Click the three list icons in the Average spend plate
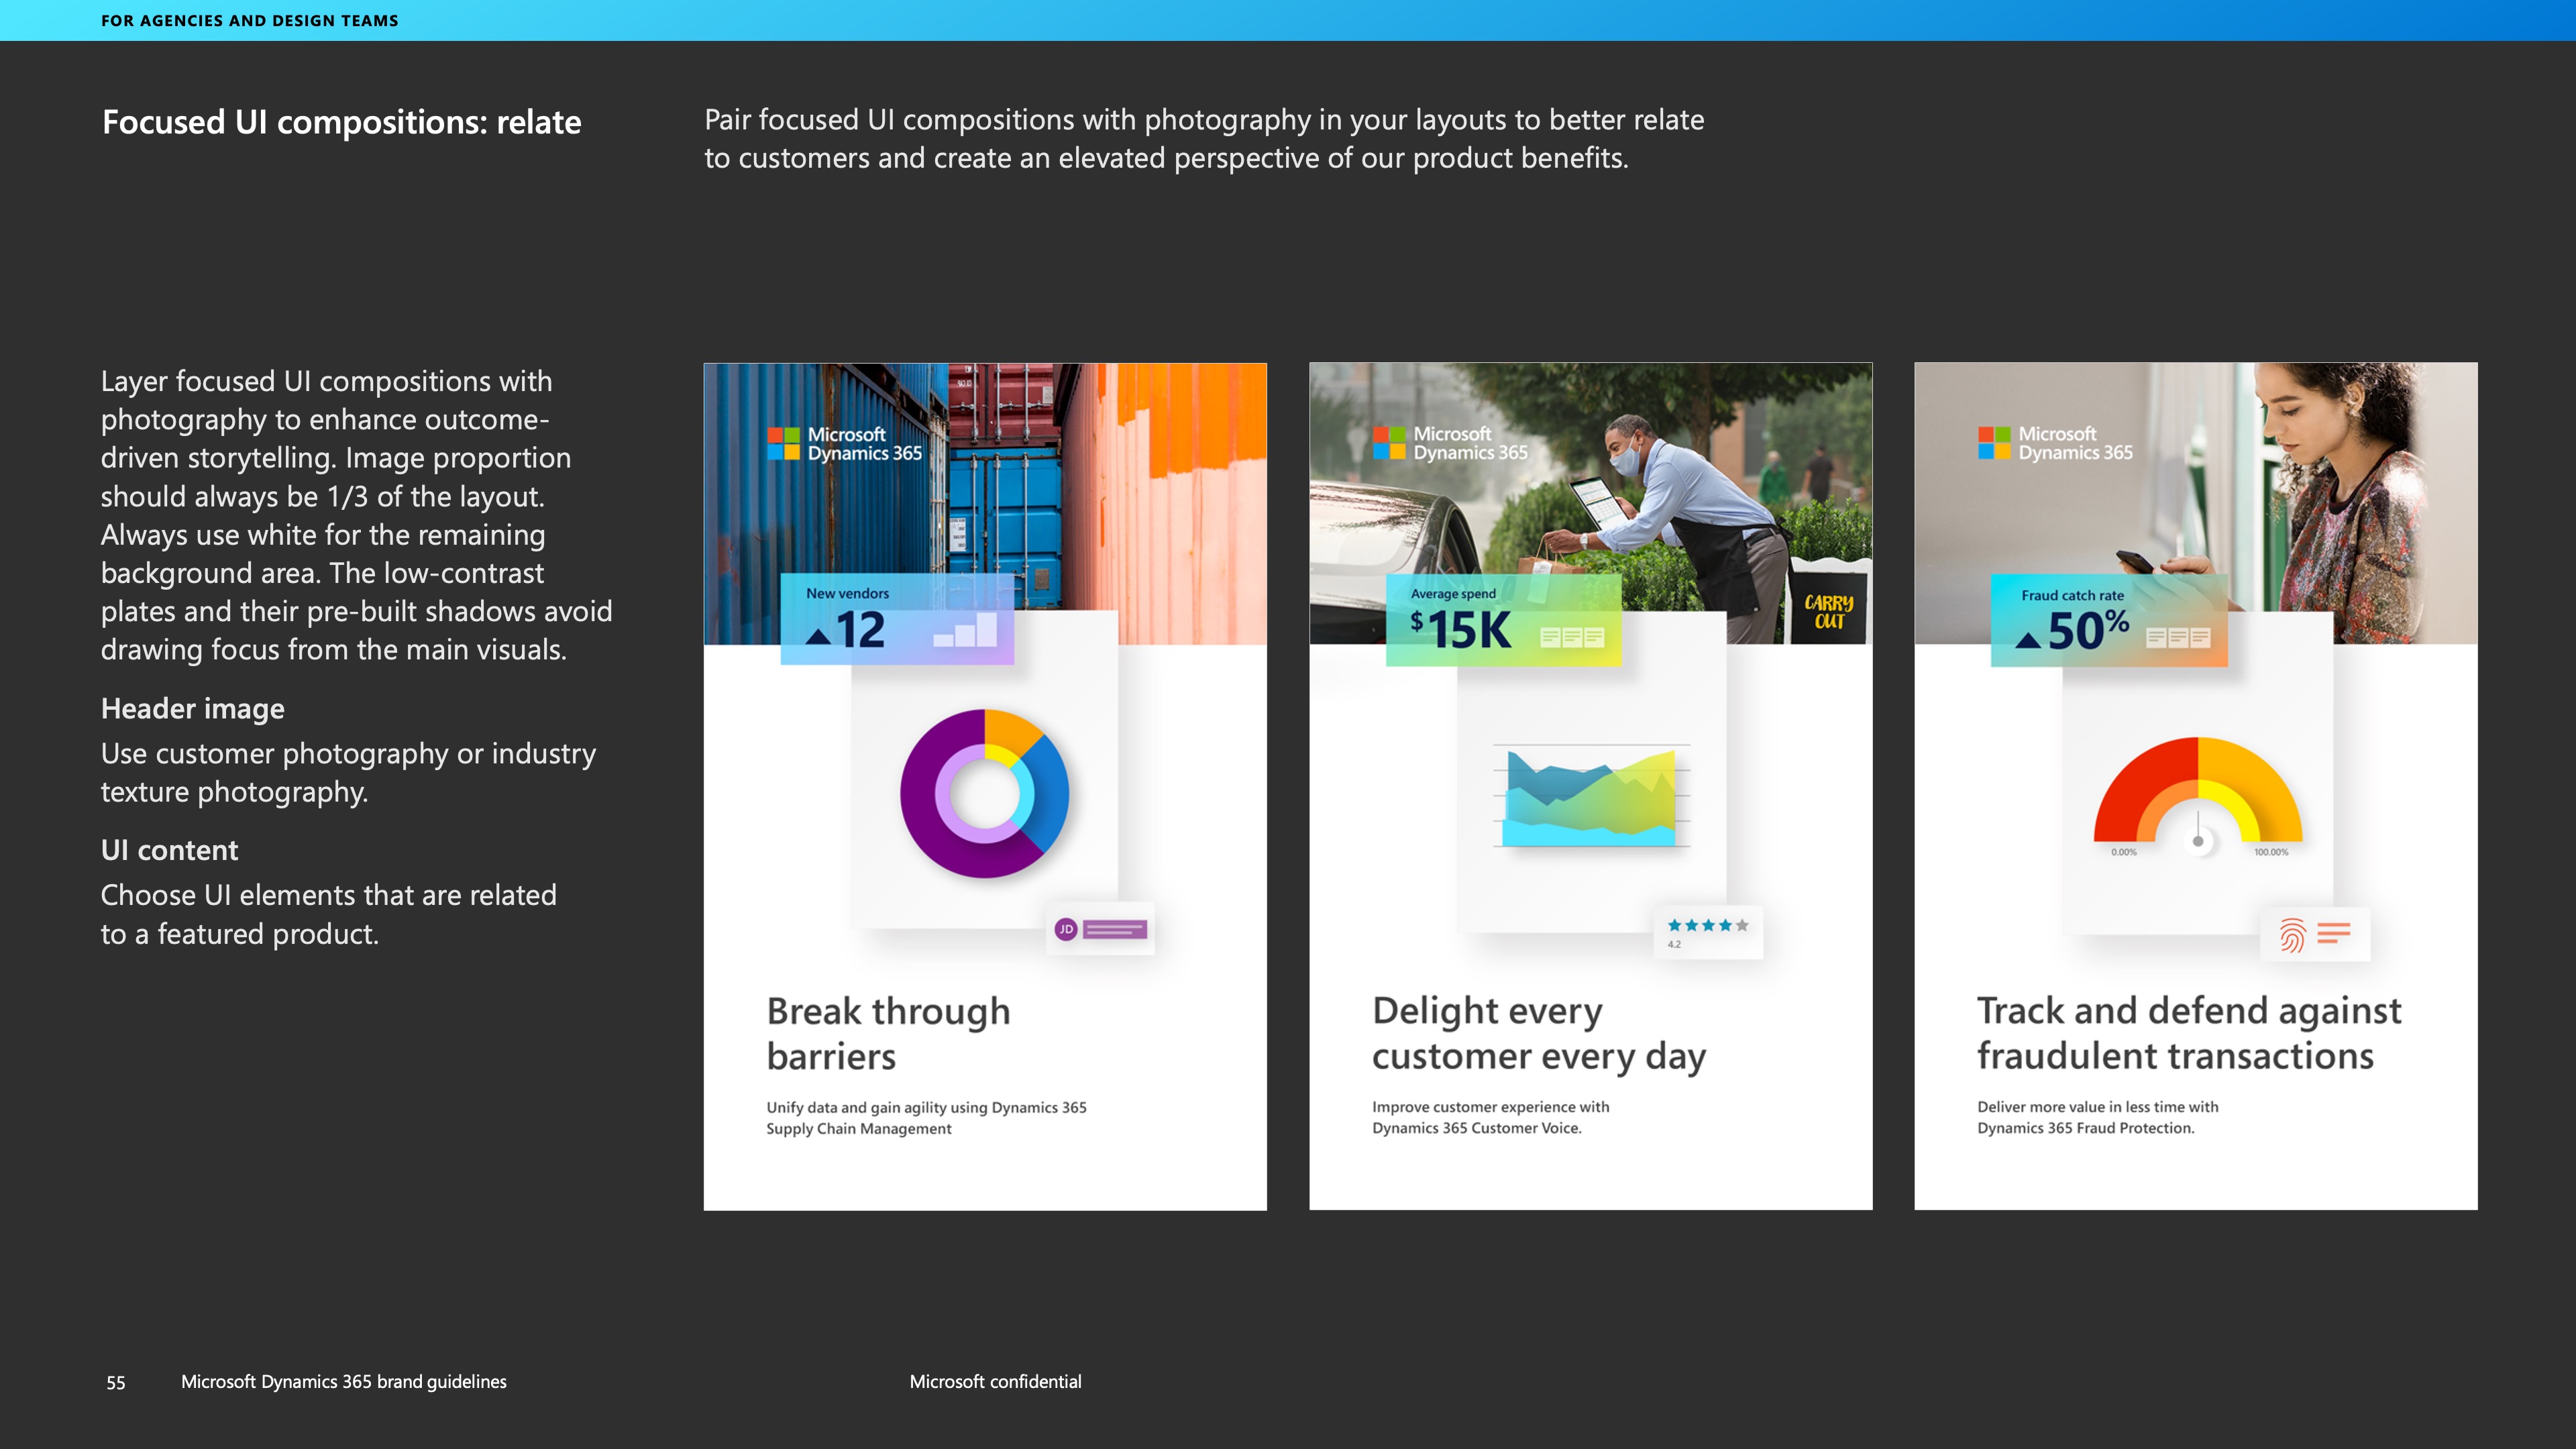2576x1449 pixels. coord(1572,637)
